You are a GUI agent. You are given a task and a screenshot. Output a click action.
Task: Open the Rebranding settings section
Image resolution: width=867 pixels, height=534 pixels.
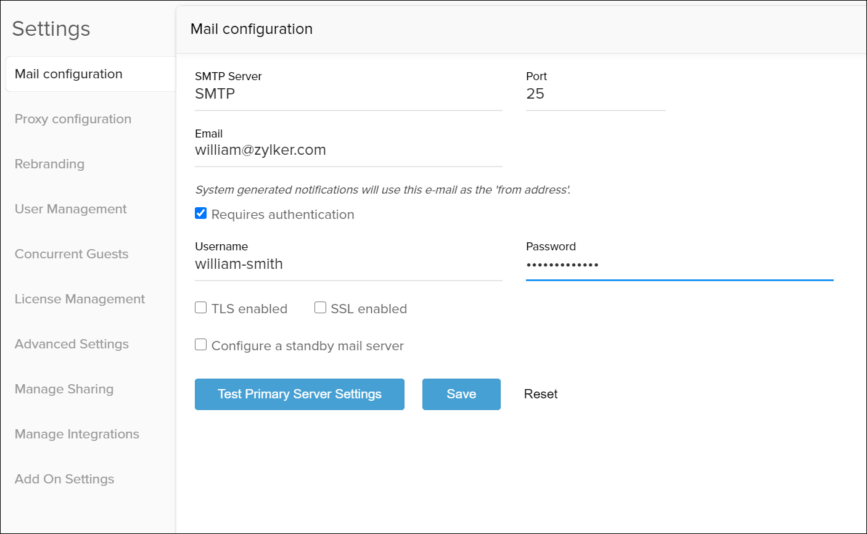[49, 164]
